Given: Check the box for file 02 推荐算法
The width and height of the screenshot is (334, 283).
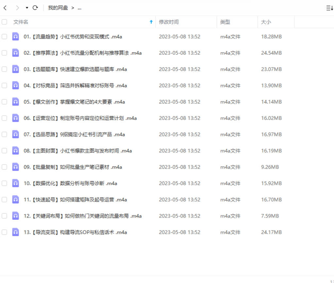Looking at the screenshot, I should (x=4, y=53).
